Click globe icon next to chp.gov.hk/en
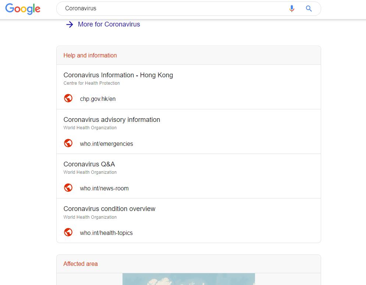This screenshot has width=366, height=285. point(68,98)
